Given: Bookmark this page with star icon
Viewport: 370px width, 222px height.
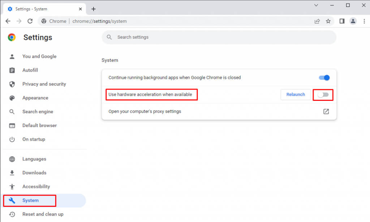Looking at the screenshot, I should [x=328, y=21].
